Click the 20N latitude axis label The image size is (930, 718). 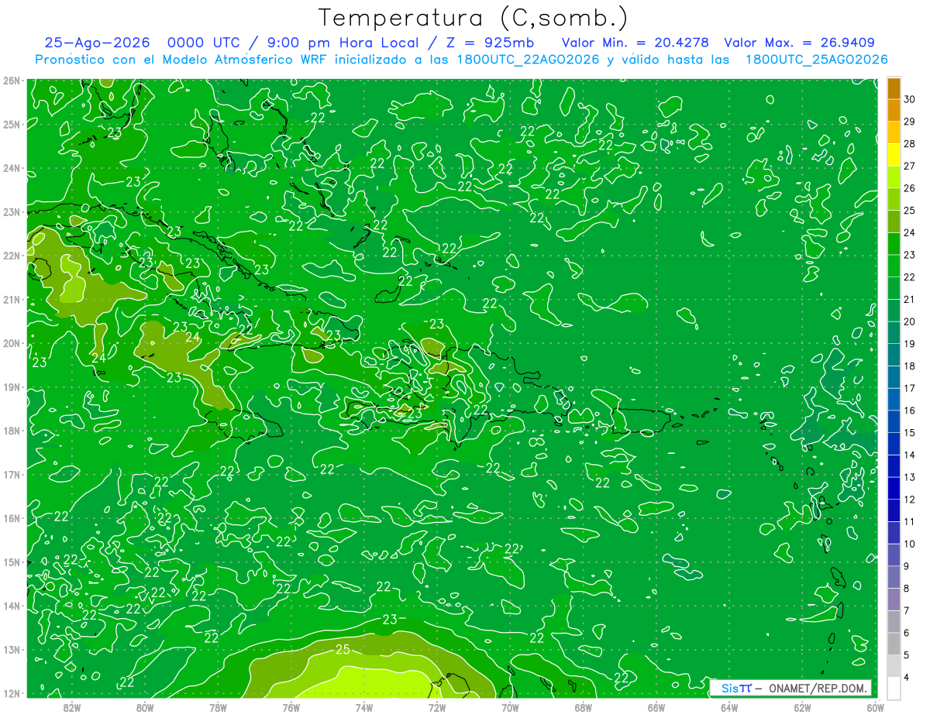tap(11, 343)
